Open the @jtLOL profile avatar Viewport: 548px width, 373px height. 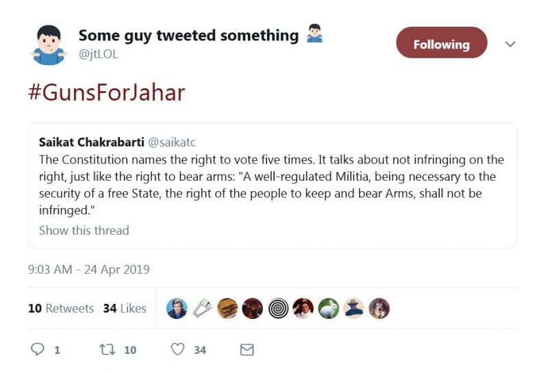coord(49,44)
